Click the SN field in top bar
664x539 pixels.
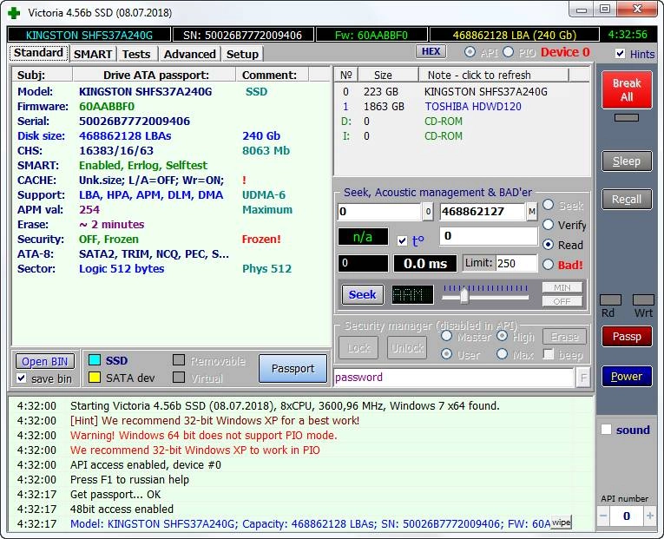(243, 35)
